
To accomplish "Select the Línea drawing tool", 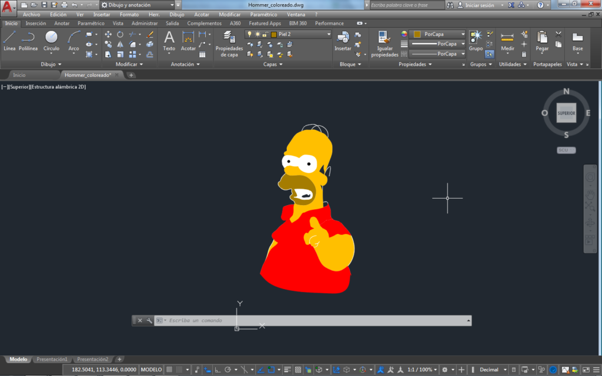I will click(9, 41).
